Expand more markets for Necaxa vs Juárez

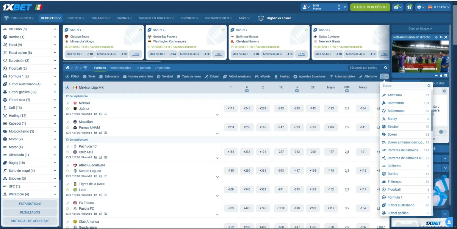(x=217, y=115)
